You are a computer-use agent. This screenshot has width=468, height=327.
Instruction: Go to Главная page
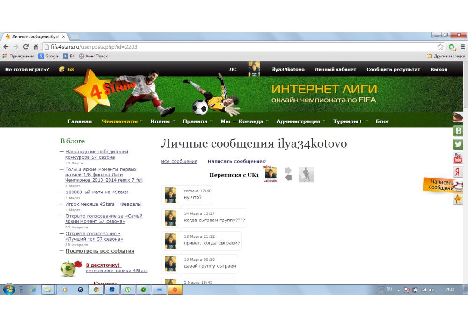pyautogui.click(x=80, y=121)
